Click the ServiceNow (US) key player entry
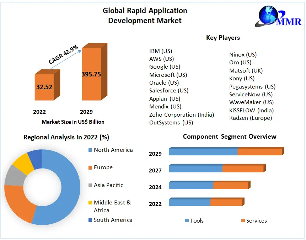Screen dimensions: 306x240 tap(251, 94)
